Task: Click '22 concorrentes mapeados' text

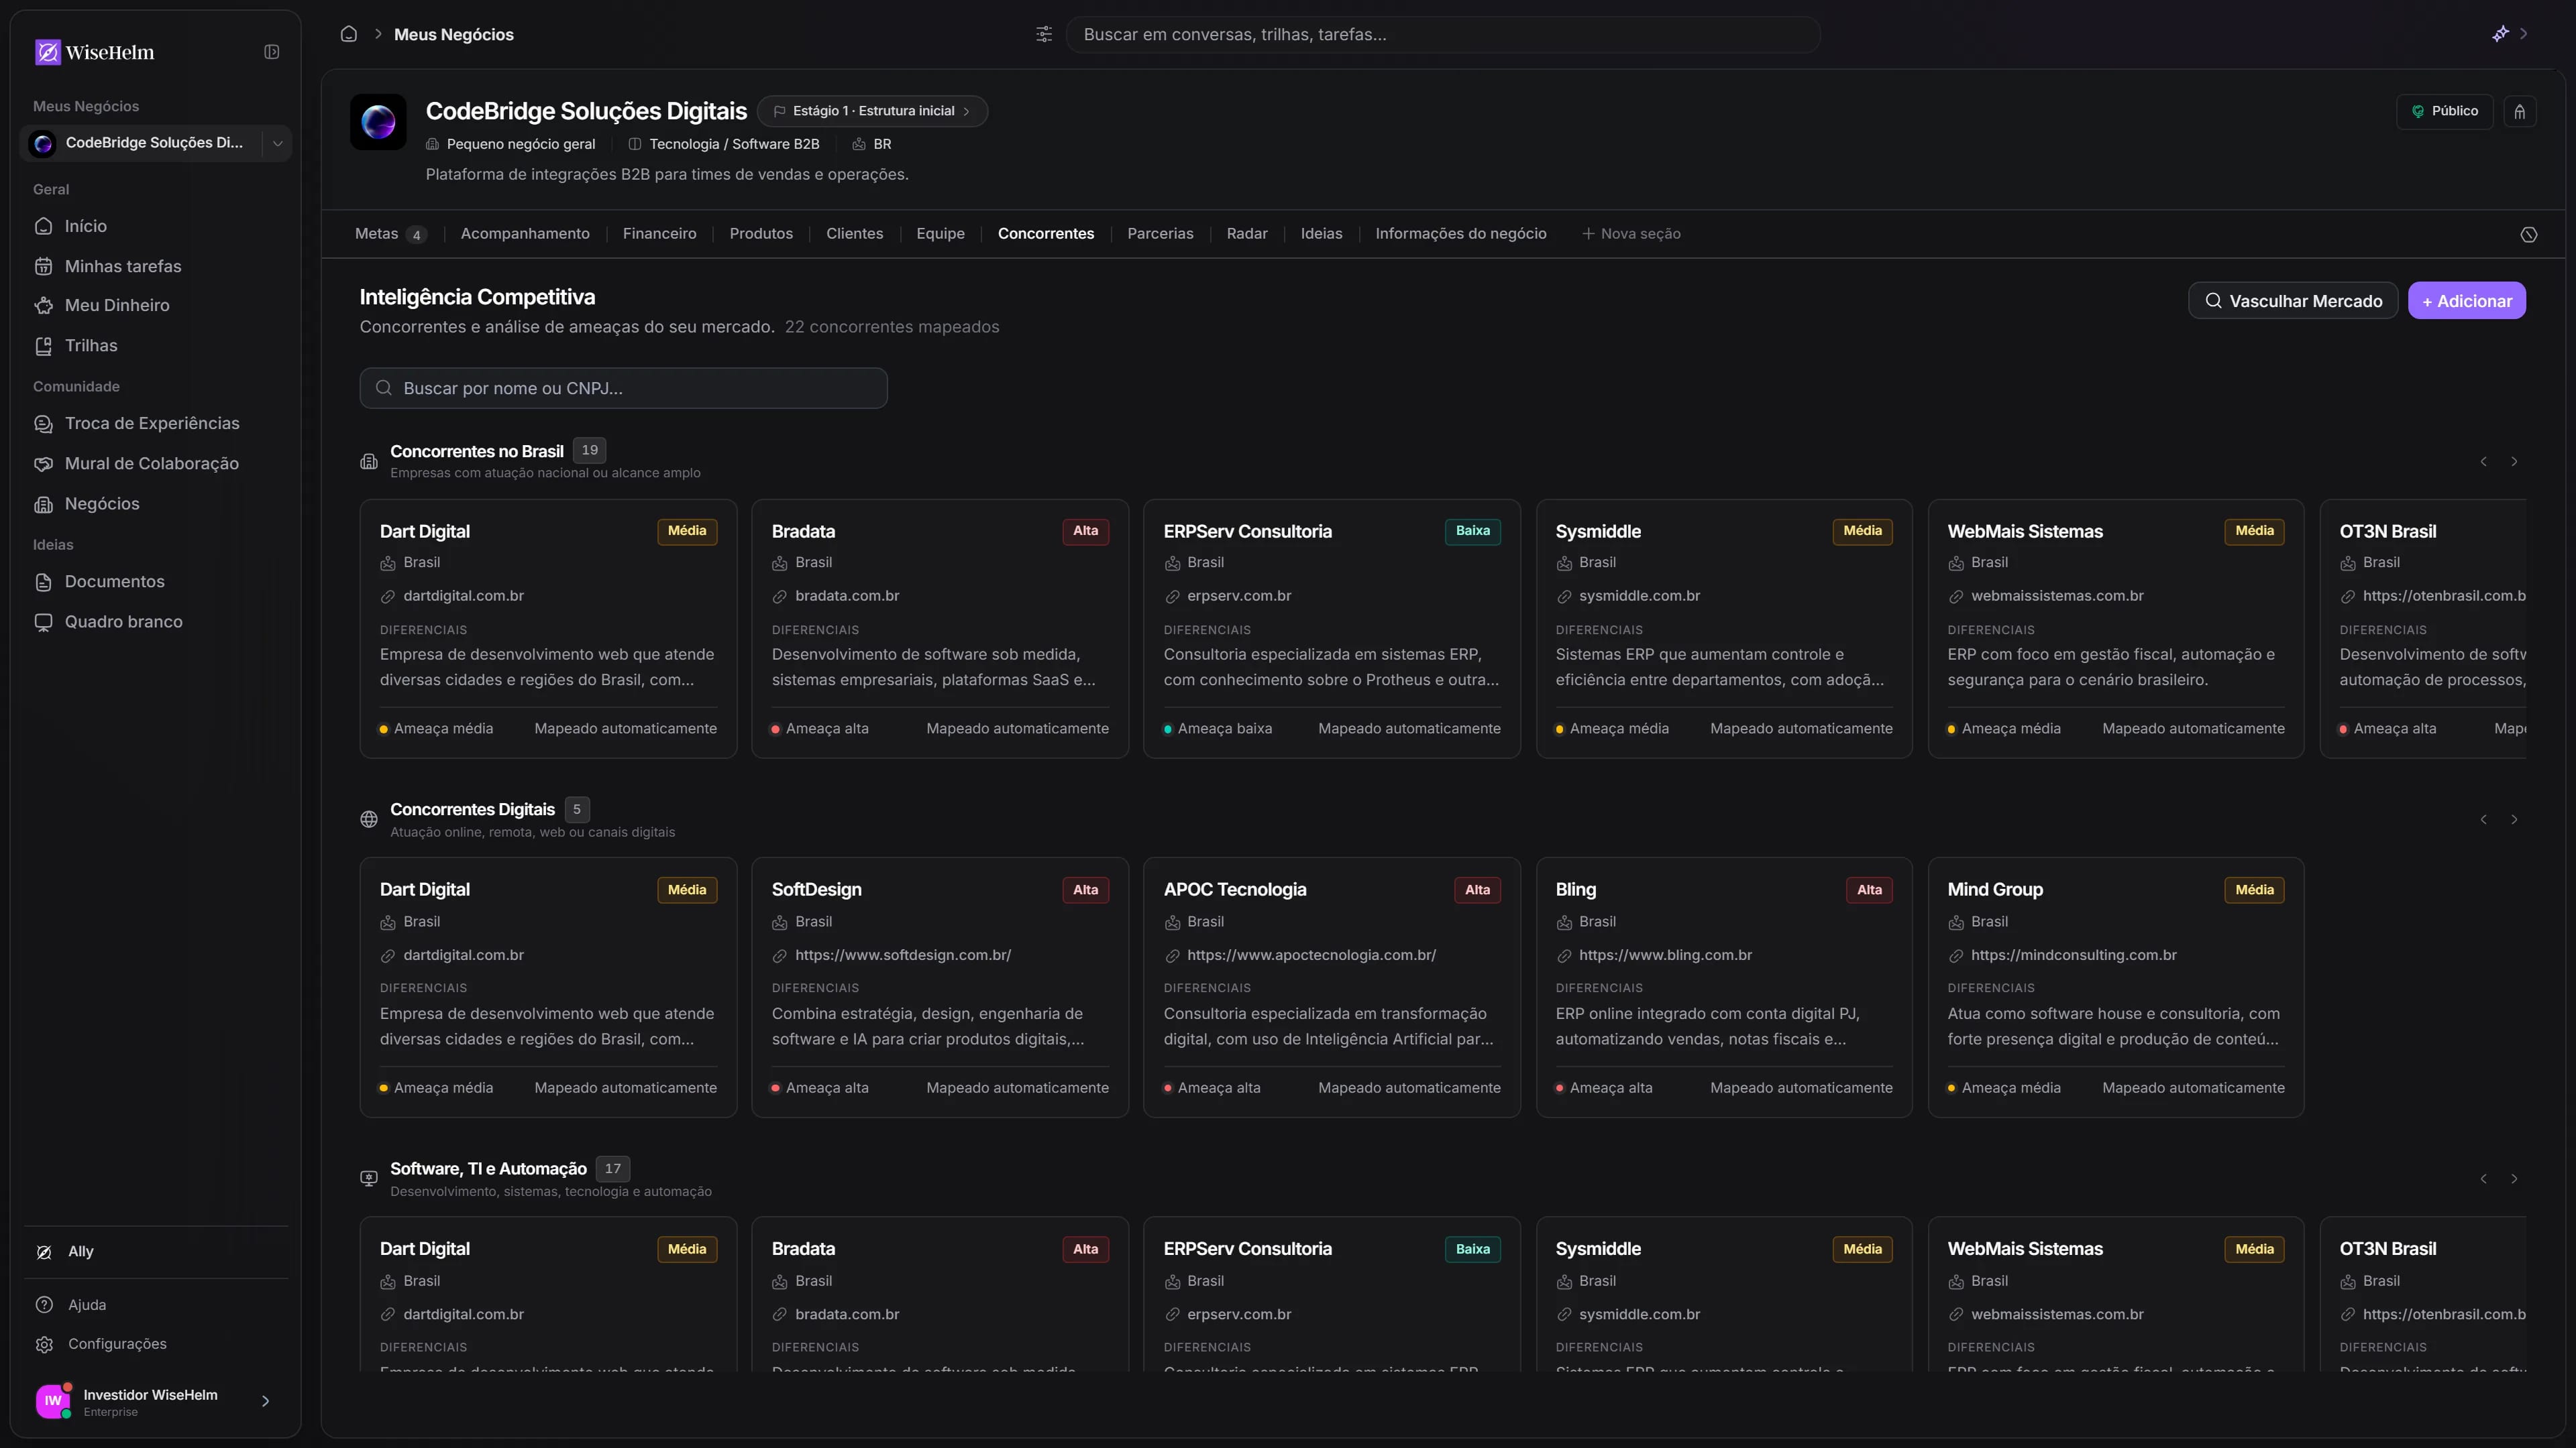Action: click(x=892, y=326)
